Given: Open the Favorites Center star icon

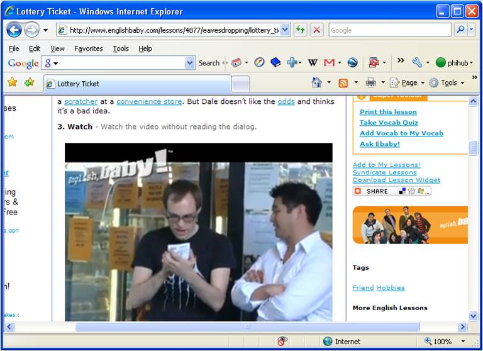Looking at the screenshot, I should [x=12, y=82].
